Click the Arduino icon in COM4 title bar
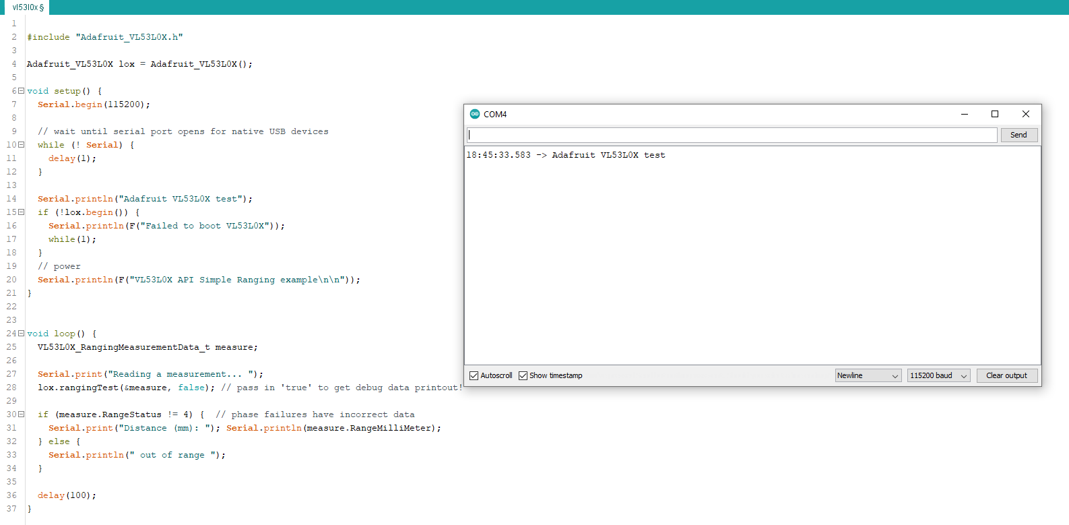The height and width of the screenshot is (525, 1069). tap(475, 115)
